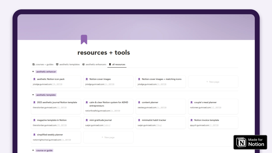272x153 pixels.
Task: Add New page in aesthetic template group
Action: pyautogui.click(x=108, y=137)
